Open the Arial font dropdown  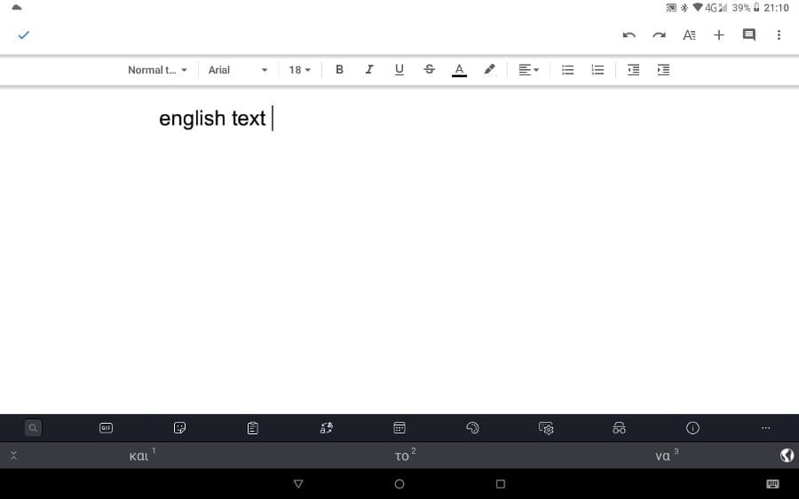(x=238, y=70)
